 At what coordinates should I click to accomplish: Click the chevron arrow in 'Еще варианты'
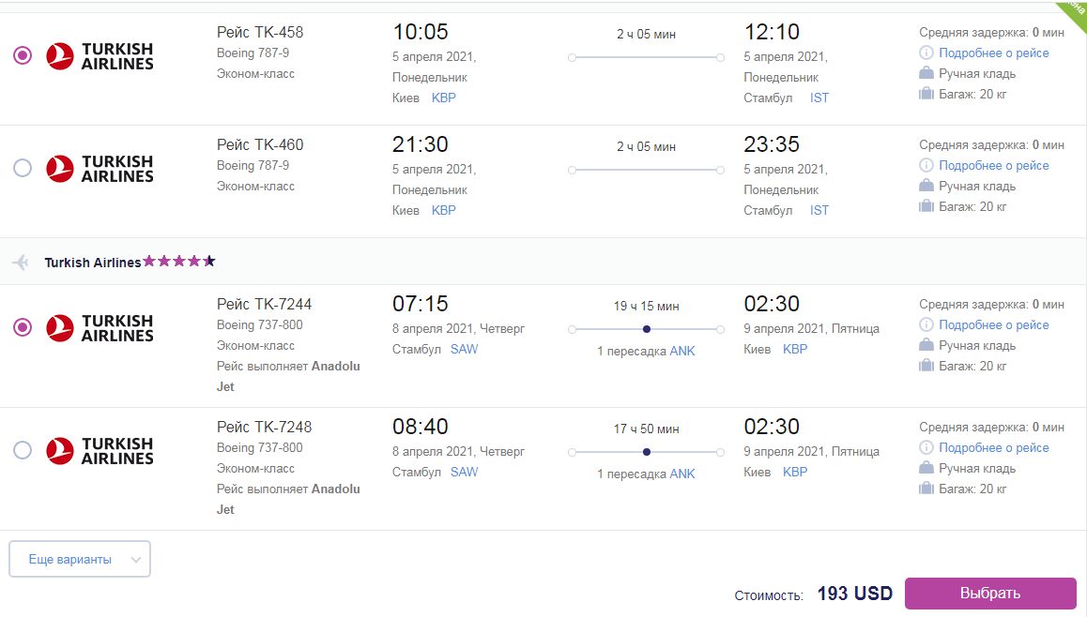click(x=136, y=560)
